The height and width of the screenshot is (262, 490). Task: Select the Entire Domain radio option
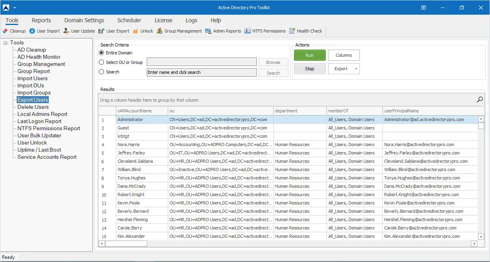click(102, 53)
